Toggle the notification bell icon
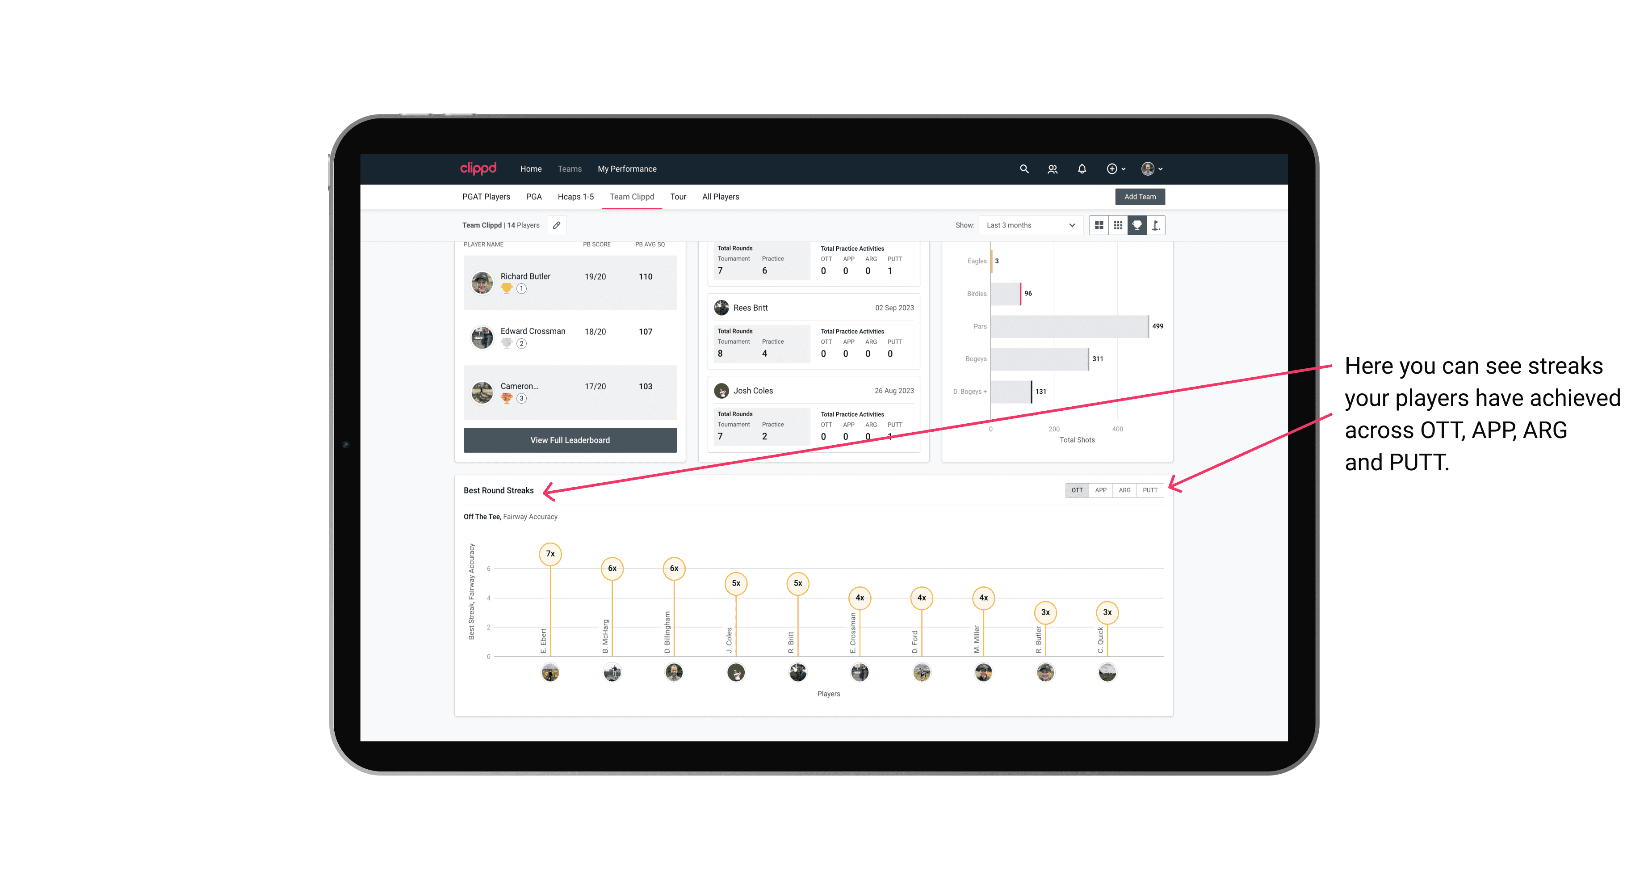 coord(1081,168)
